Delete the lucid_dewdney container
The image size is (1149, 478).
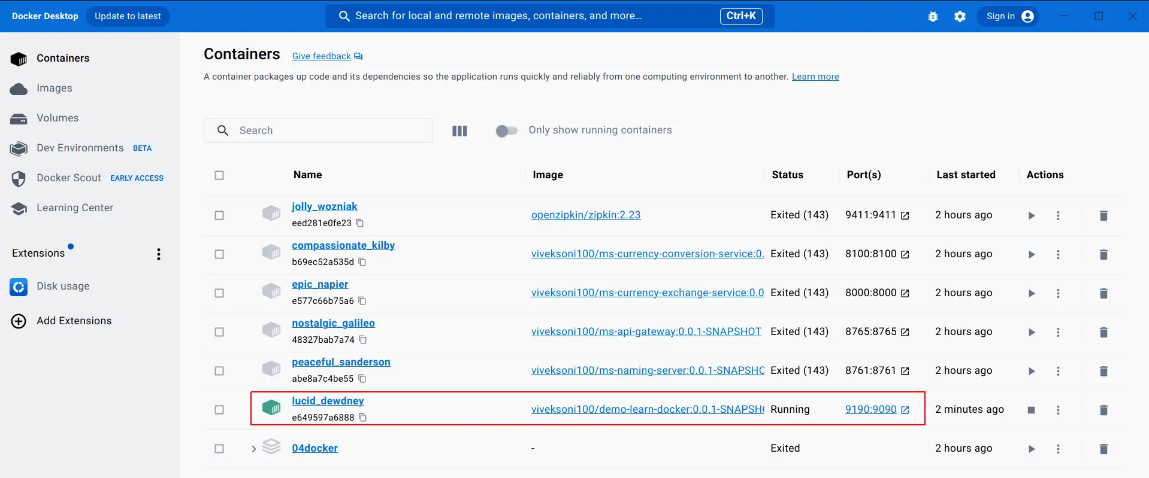point(1103,410)
